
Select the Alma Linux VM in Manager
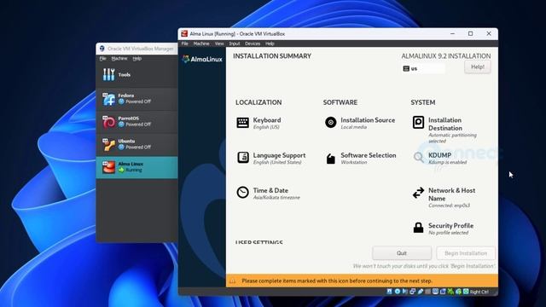coord(136,167)
